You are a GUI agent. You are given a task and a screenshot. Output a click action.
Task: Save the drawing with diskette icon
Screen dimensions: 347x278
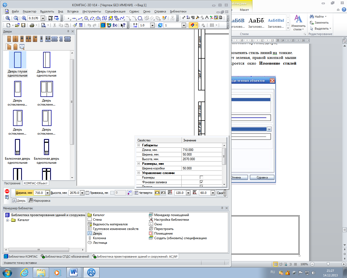pos(23,25)
